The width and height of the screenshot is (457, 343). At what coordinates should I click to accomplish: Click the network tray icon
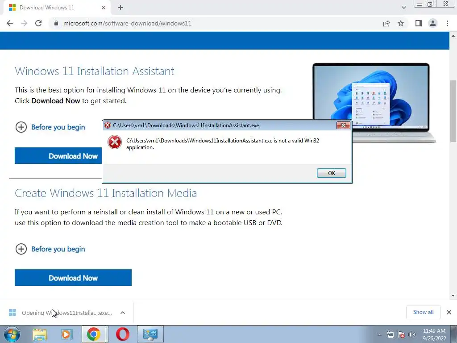pyautogui.click(x=390, y=335)
